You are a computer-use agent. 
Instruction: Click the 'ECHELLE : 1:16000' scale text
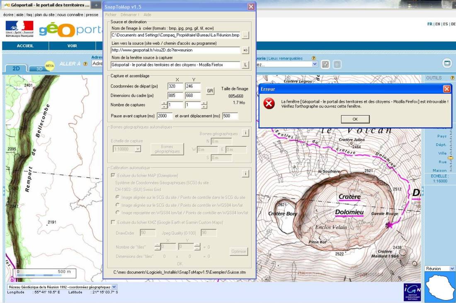pyautogui.click(x=439, y=179)
